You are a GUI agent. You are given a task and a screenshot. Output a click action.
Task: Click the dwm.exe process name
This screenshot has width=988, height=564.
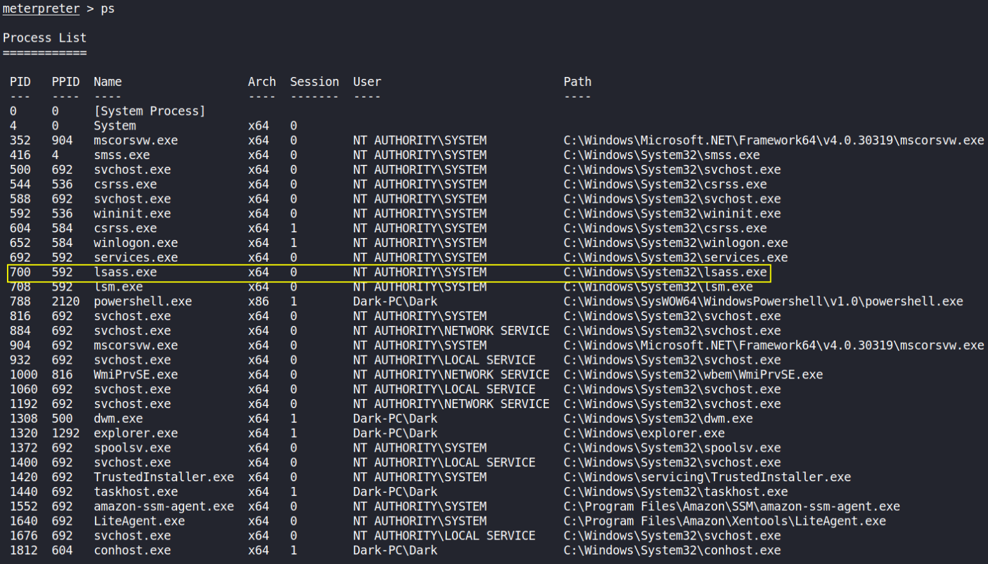(x=118, y=418)
